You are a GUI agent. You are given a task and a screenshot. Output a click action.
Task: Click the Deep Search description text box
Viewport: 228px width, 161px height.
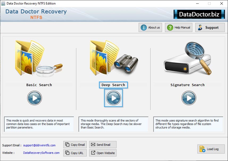(x=113, y=124)
